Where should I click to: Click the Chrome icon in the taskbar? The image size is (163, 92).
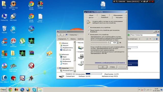click(x=10, y=90)
